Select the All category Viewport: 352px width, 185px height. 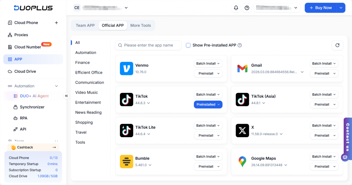(x=77, y=43)
